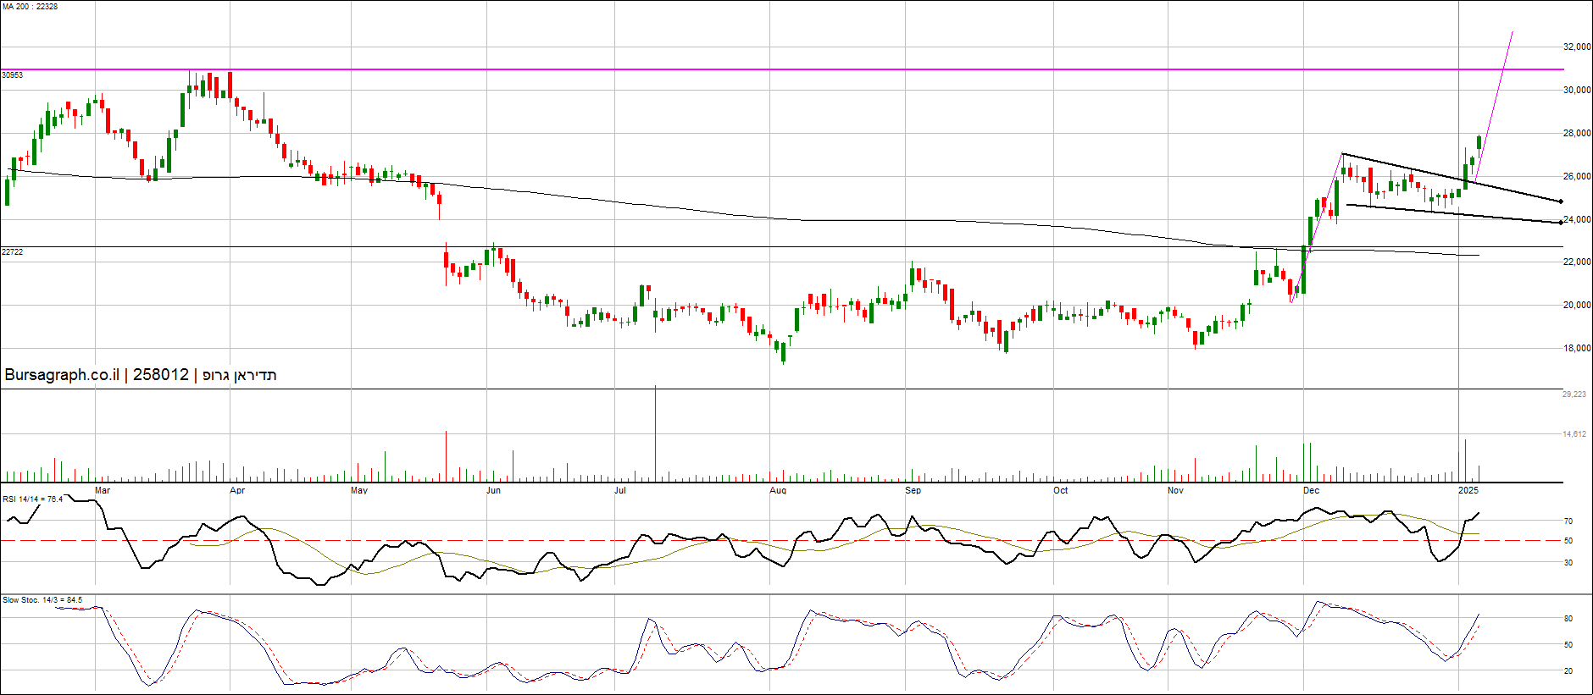Click the 258012 stock code

(x=161, y=375)
